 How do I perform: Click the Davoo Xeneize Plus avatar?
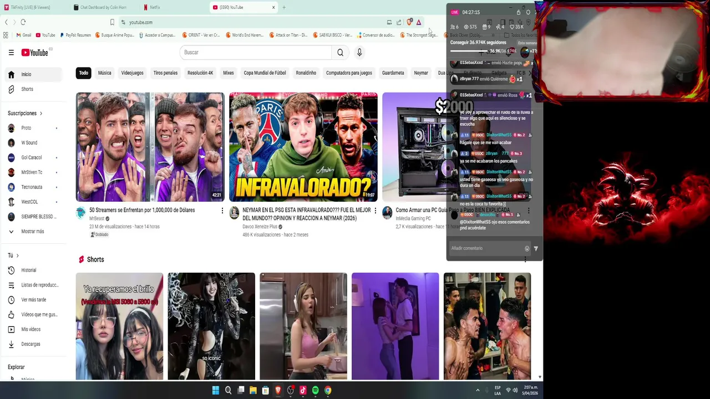coord(234,213)
